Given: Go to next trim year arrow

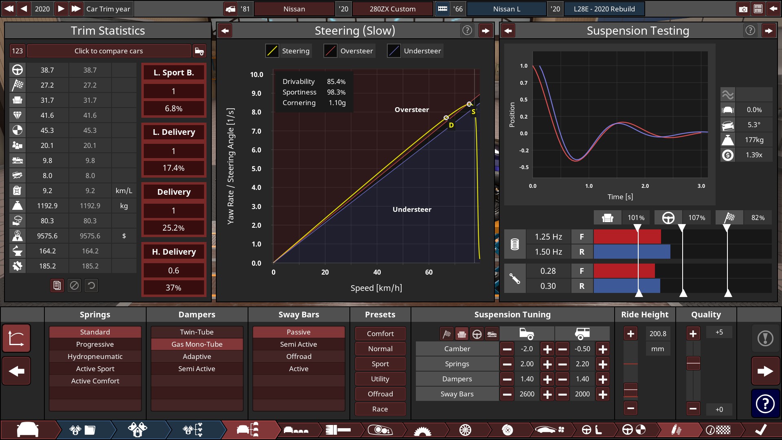Looking at the screenshot, I should (61, 9).
